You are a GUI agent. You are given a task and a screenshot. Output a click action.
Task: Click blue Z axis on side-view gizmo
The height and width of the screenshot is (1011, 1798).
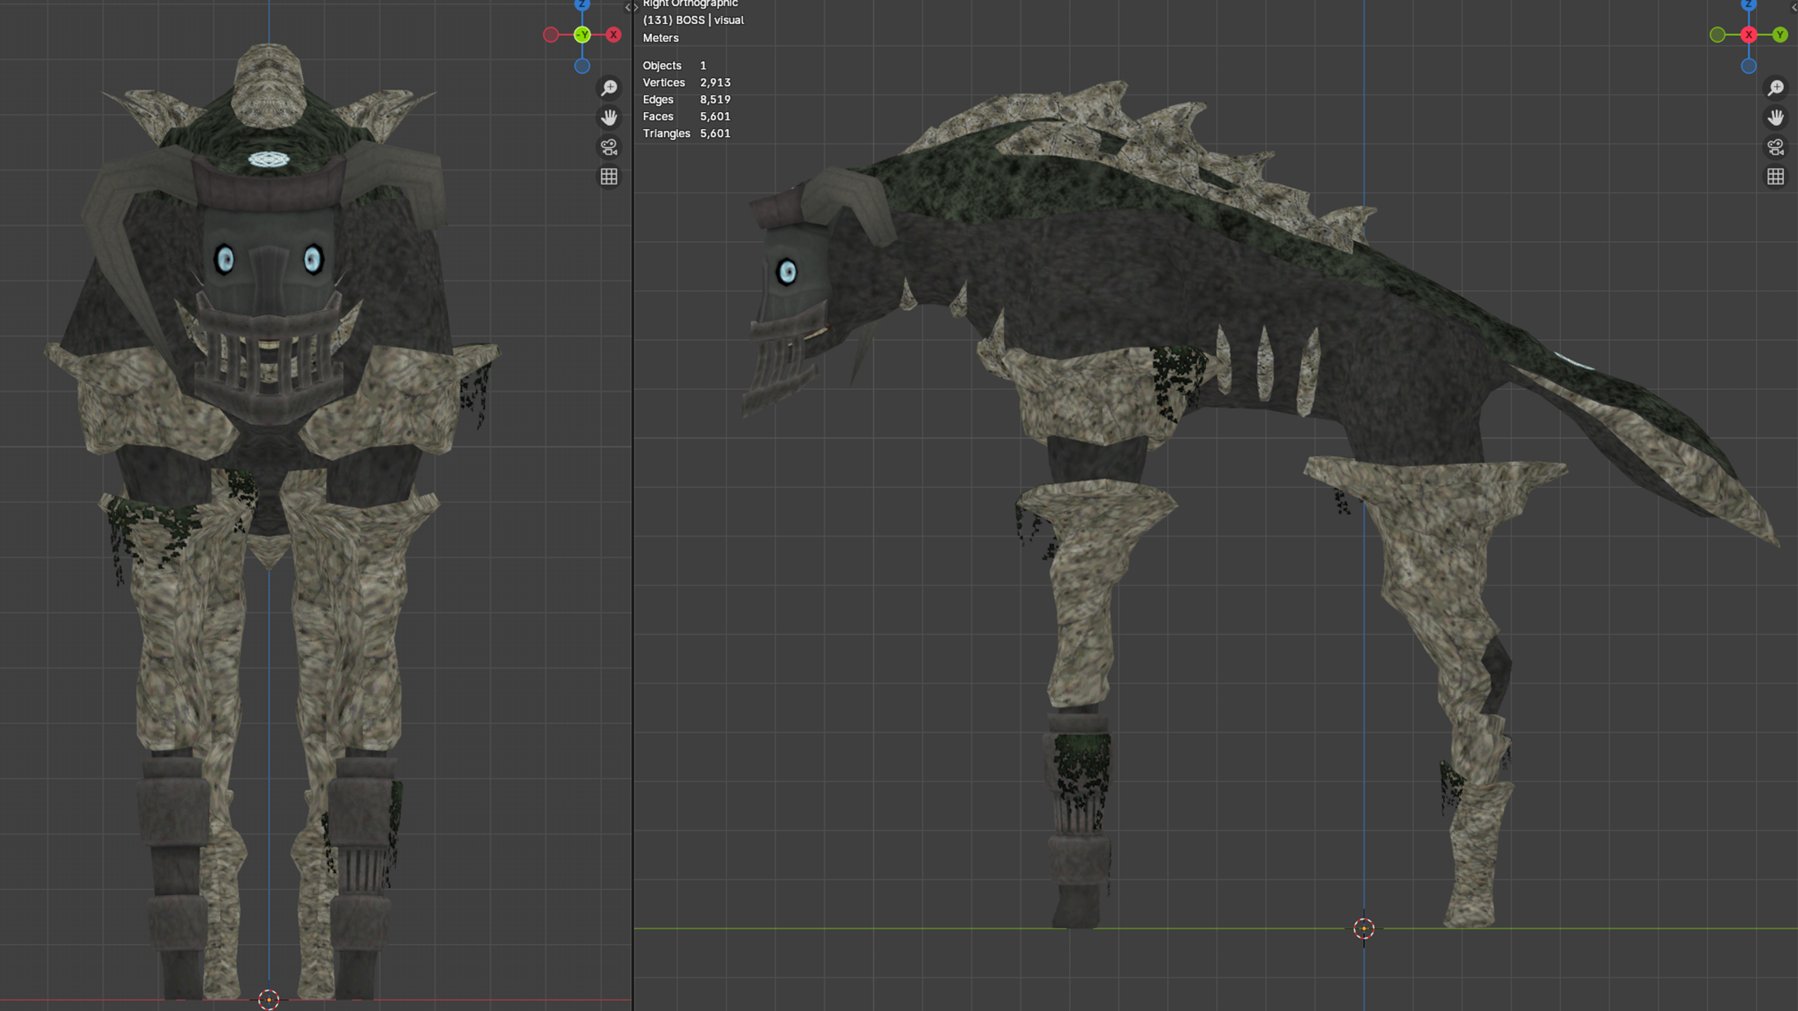pos(1748,5)
